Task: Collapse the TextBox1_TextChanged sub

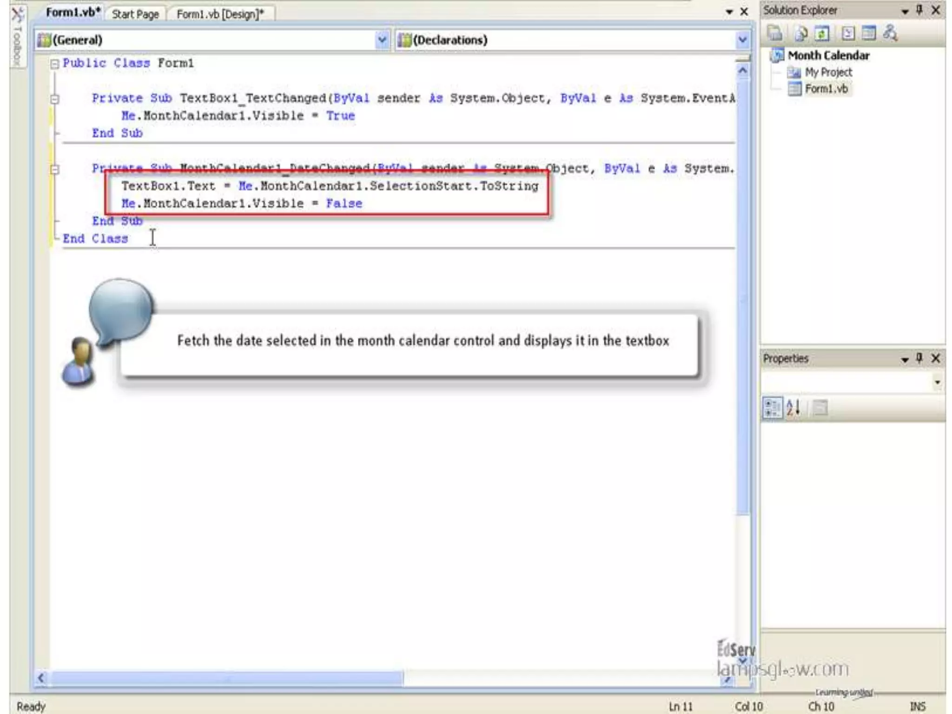Action: 54,99
